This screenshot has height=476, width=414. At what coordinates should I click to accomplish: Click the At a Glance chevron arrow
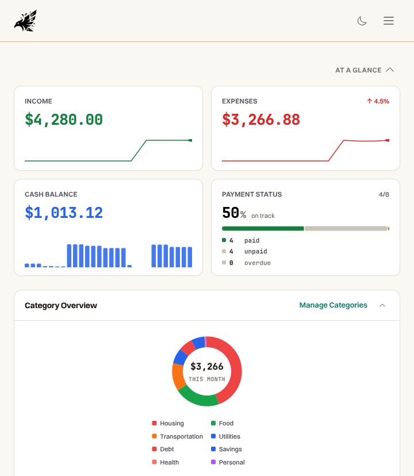click(x=390, y=70)
